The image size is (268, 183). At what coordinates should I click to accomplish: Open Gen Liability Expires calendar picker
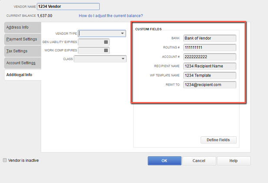106,42
